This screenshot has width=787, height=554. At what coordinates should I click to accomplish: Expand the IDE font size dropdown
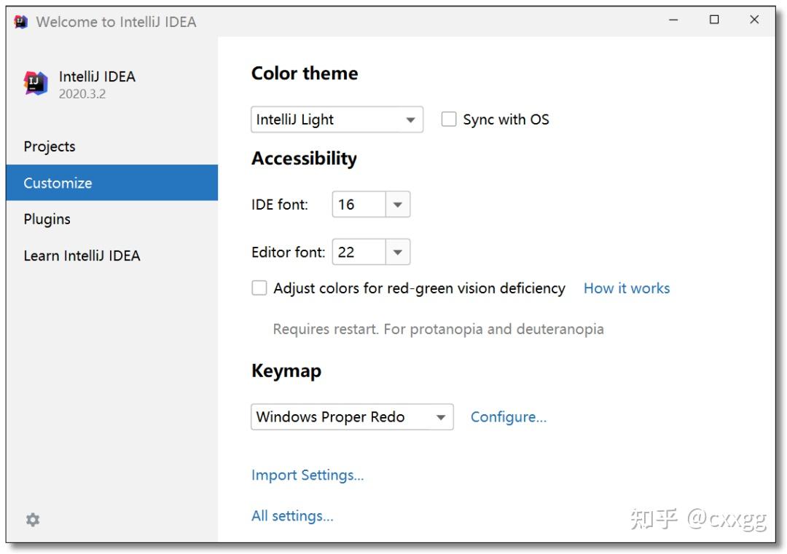pos(398,205)
